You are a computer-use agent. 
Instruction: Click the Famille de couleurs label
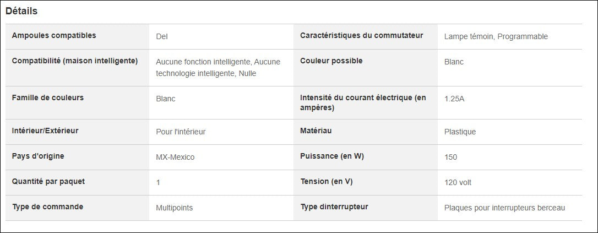48,97
